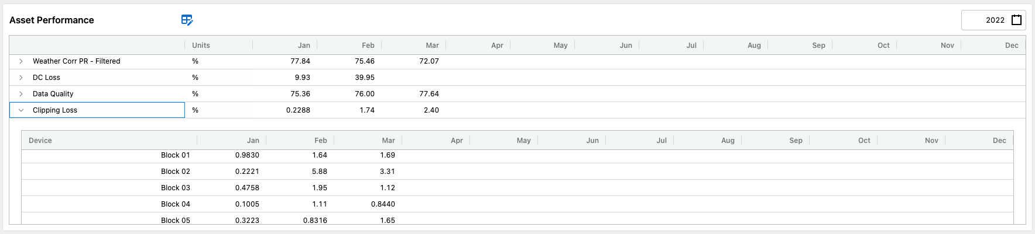Click the Units column header
The image size is (1035, 234).
click(x=201, y=46)
